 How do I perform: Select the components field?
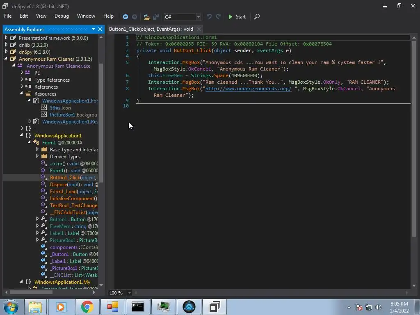tap(74, 247)
